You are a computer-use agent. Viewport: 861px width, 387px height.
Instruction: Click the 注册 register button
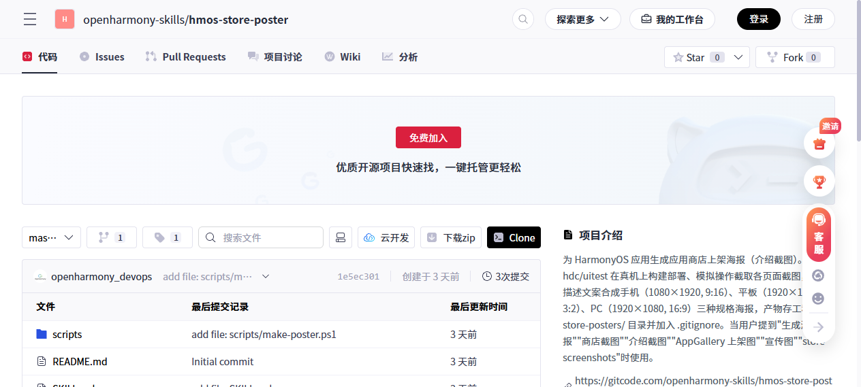point(813,19)
